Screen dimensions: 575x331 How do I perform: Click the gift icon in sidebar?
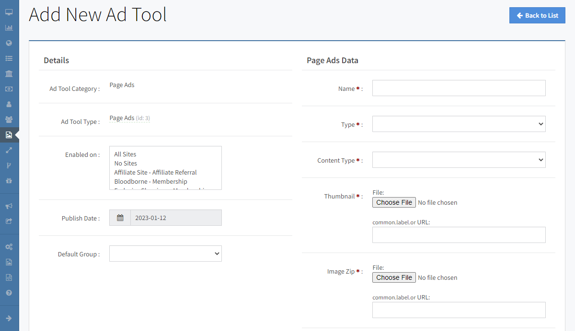coord(9,181)
